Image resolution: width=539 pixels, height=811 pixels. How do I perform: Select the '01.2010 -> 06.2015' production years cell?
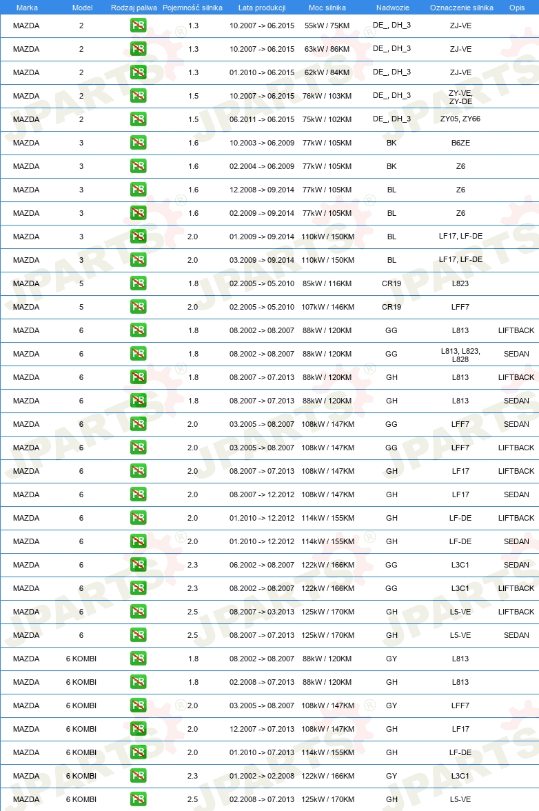pyautogui.click(x=262, y=72)
